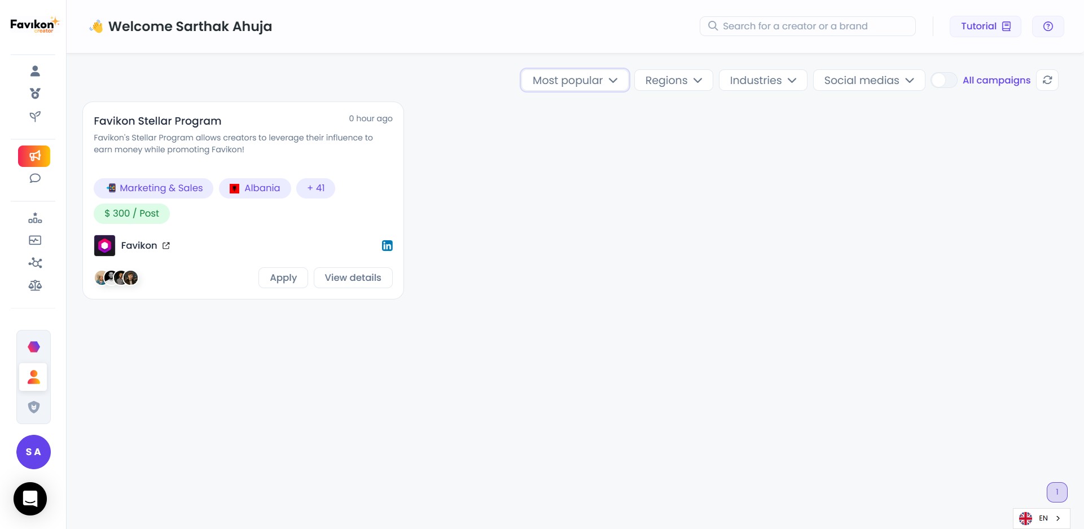Click the Marketing & Sales tag
The height and width of the screenshot is (529, 1084).
[153, 188]
